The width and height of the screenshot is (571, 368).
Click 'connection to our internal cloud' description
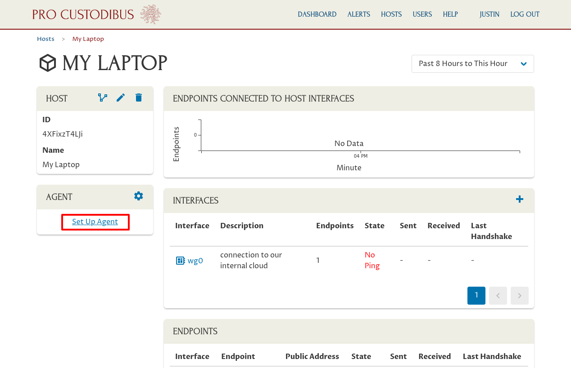tap(251, 261)
